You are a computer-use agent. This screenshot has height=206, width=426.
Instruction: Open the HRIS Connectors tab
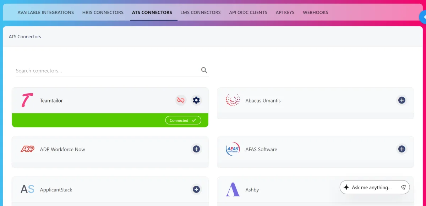coord(103,12)
